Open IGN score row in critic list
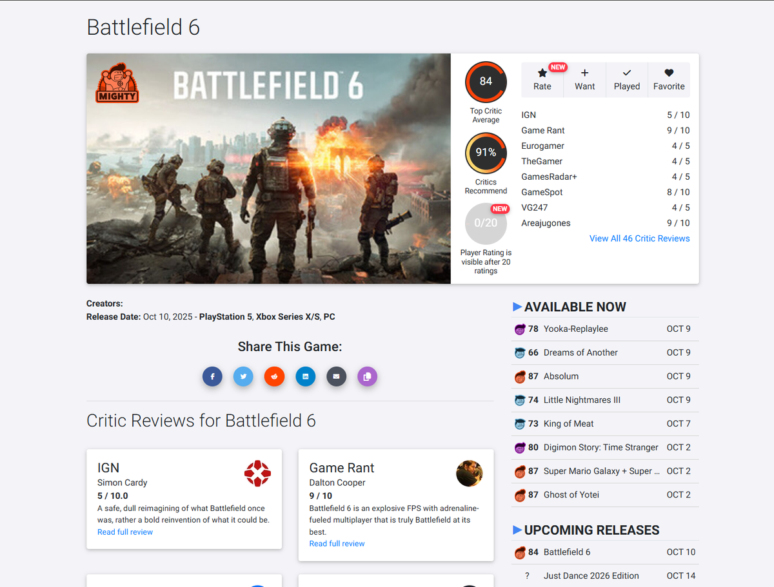Screen dimensions: 774x587 click(x=606, y=115)
